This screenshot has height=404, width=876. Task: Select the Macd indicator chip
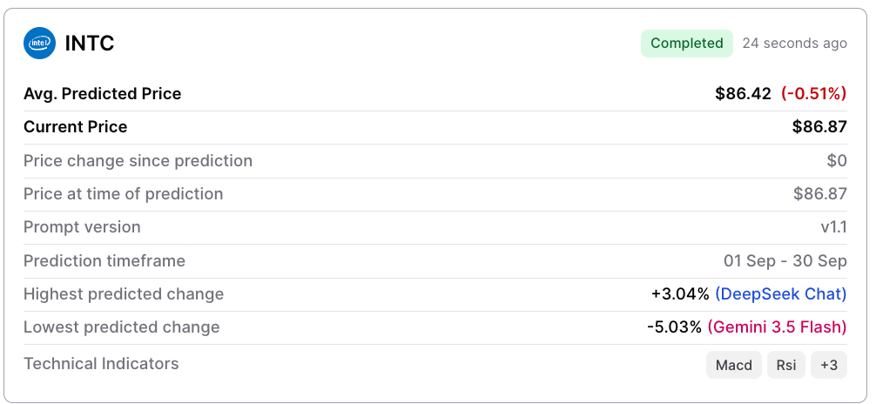pos(734,365)
